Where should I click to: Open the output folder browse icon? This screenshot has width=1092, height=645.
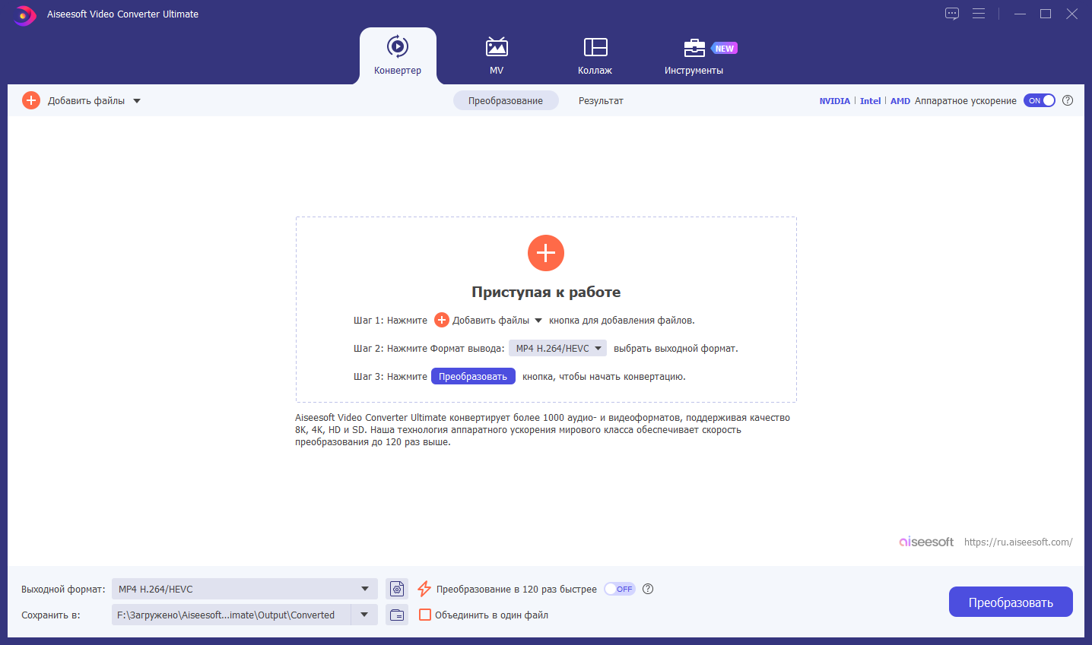[x=397, y=615]
